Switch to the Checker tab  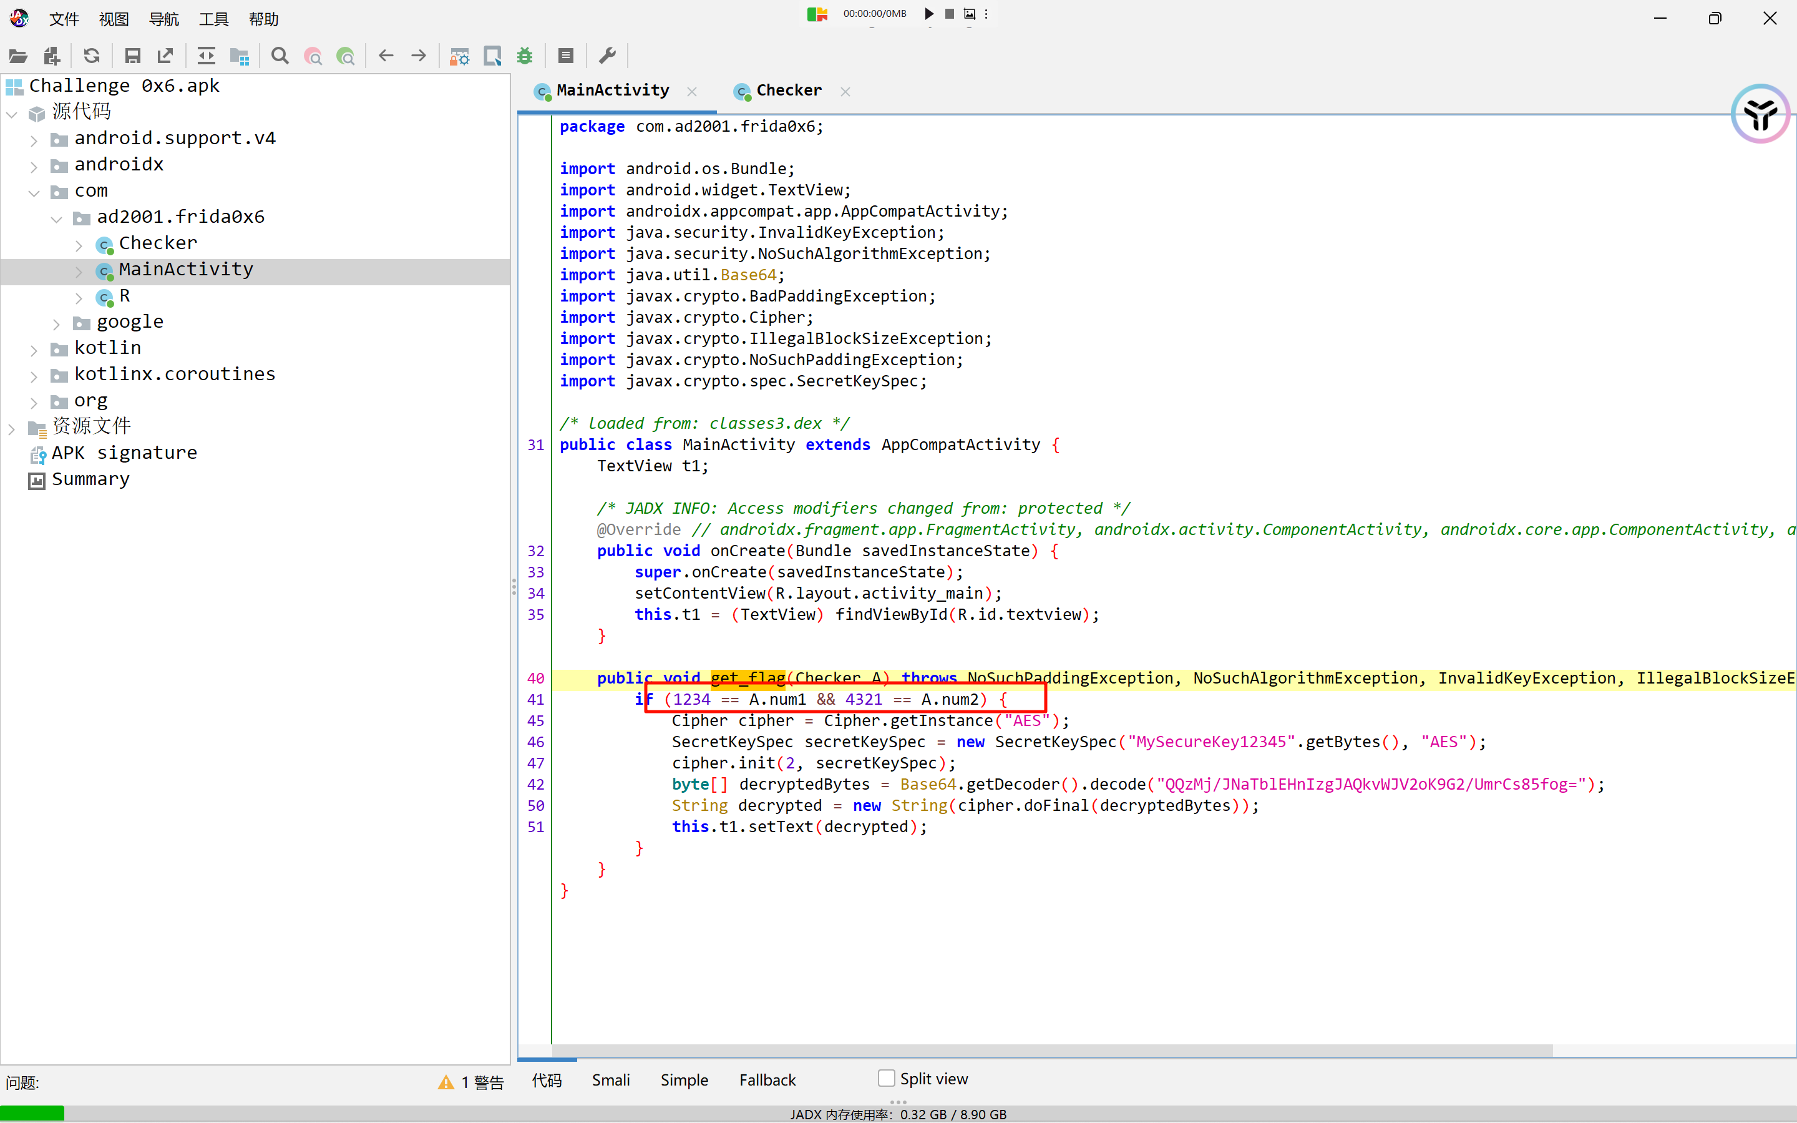coord(787,91)
